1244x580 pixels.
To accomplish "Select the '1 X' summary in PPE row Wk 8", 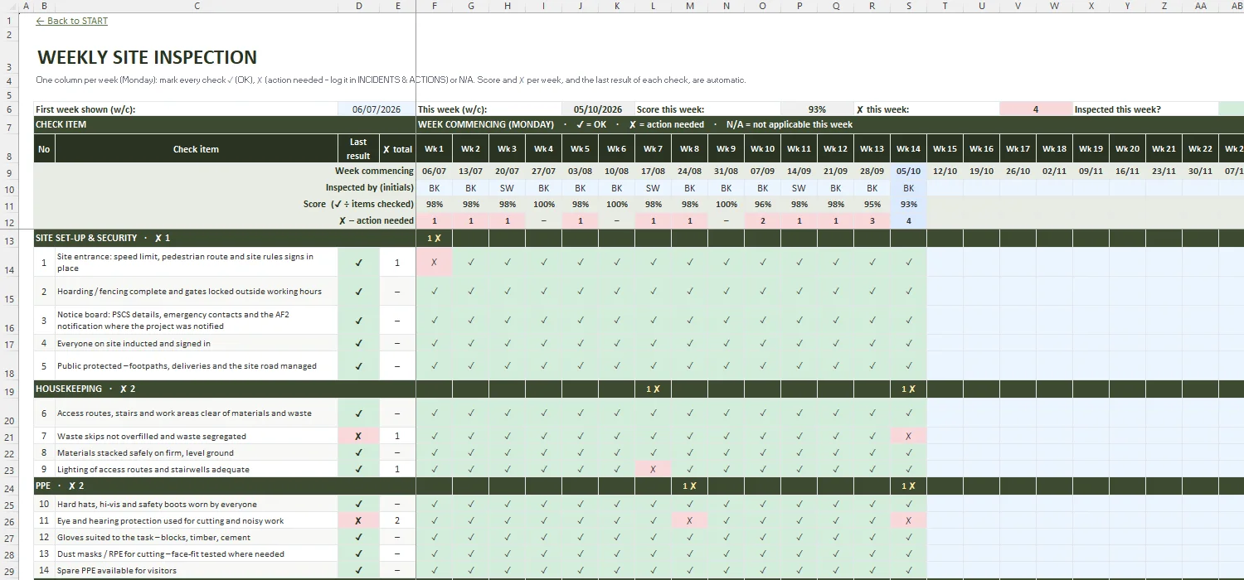I will pyautogui.click(x=690, y=486).
